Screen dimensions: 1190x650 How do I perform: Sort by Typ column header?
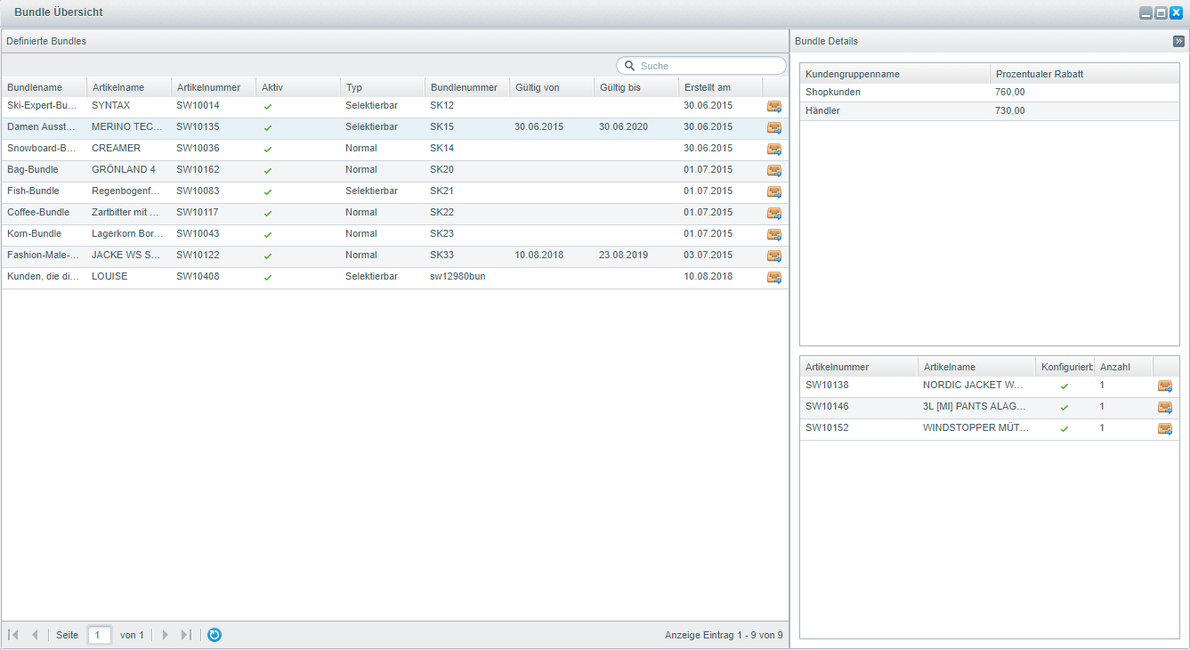pyautogui.click(x=382, y=87)
